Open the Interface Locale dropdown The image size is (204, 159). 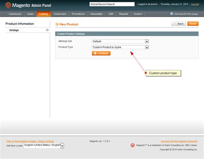coord(44,146)
